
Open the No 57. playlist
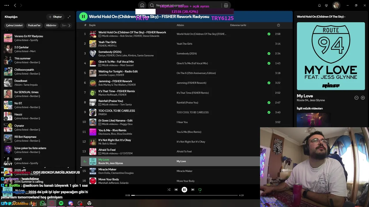click(38, 105)
